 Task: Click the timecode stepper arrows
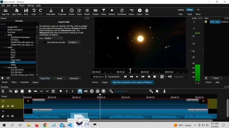pyautogui.click(x=106, y=77)
